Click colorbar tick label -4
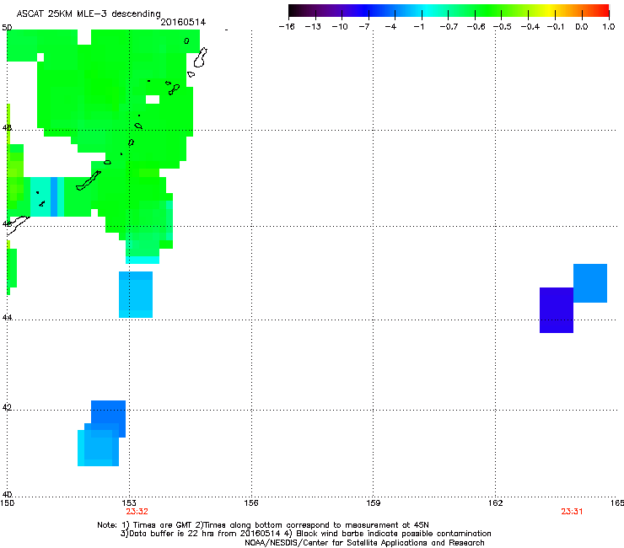Viewport: 624px width, 548px height. (x=390, y=27)
